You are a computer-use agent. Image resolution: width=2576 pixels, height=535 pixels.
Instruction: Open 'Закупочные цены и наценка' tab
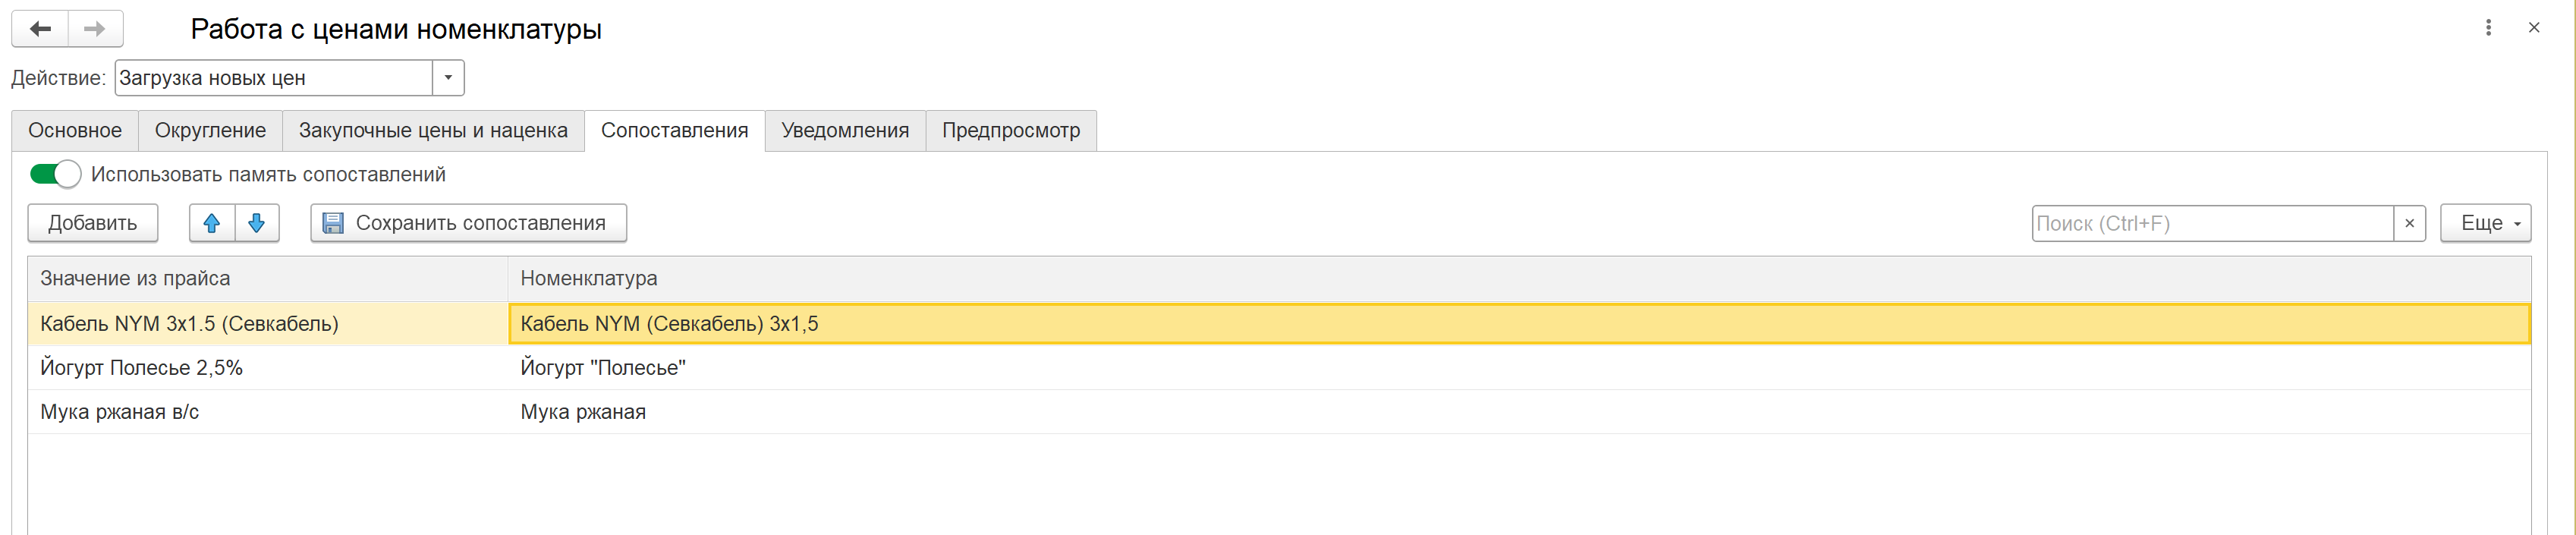(433, 131)
